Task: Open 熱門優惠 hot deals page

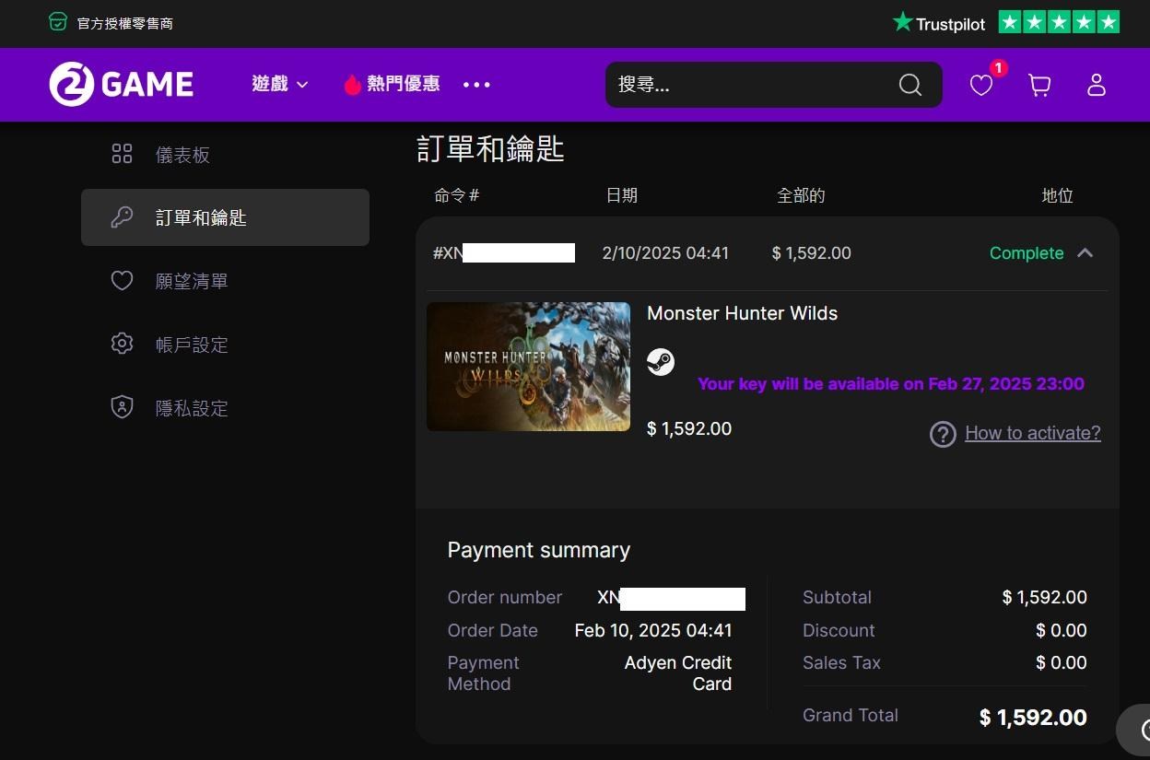Action: [404, 85]
